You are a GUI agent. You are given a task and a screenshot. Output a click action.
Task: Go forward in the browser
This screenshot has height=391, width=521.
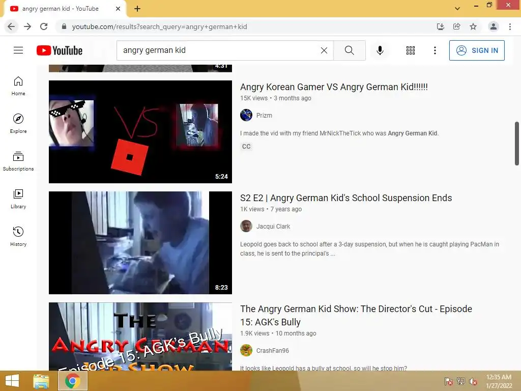click(27, 26)
